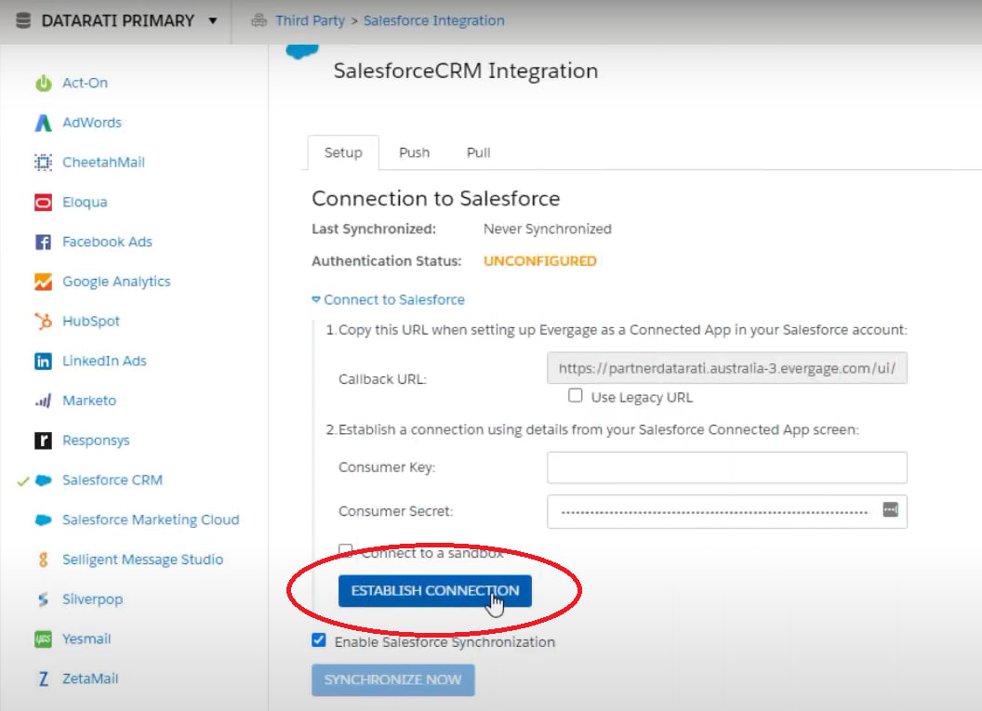Tick the Connect to a sandbox checkbox
The image size is (982, 711).
pyautogui.click(x=345, y=550)
